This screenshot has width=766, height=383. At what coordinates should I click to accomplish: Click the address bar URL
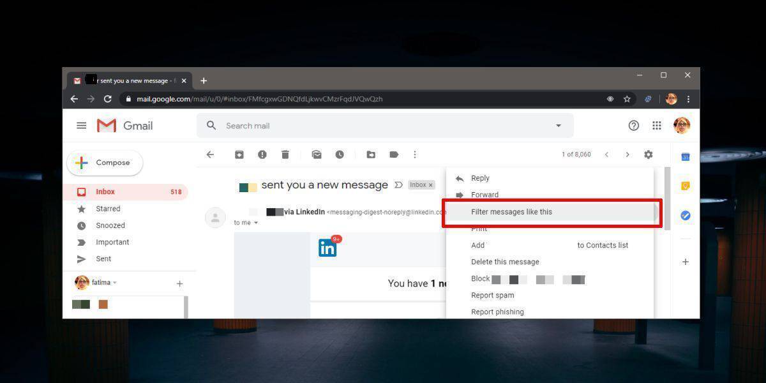point(260,99)
